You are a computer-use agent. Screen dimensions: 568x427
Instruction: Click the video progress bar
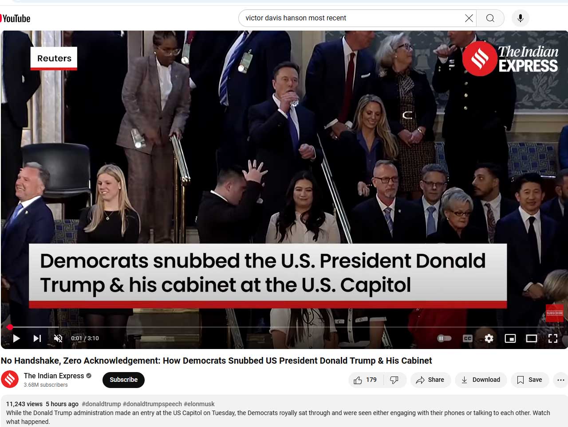284,327
